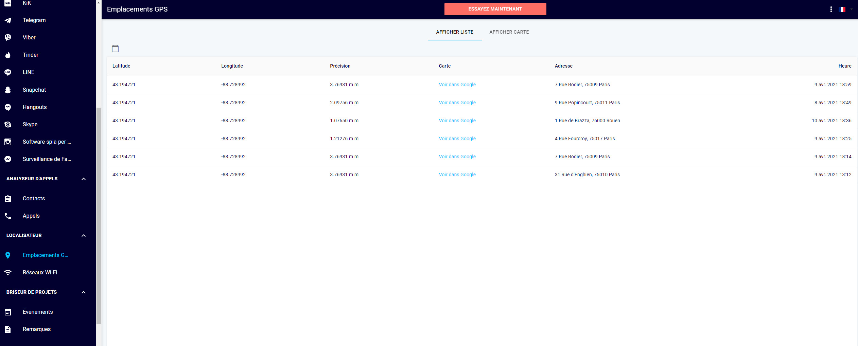Collapse the Analyseur d'appels section
Image resolution: width=858 pixels, height=346 pixels.
84,179
